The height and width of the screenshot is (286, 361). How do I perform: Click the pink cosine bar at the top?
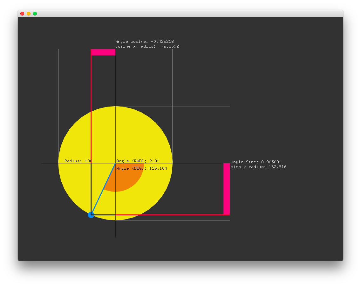point(103,52)
